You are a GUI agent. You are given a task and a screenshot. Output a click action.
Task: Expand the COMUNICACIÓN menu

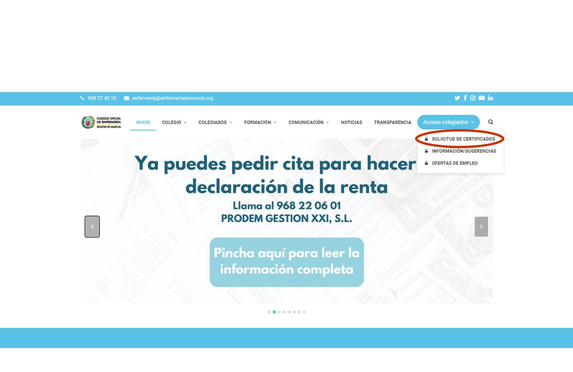tap(309, 122)
